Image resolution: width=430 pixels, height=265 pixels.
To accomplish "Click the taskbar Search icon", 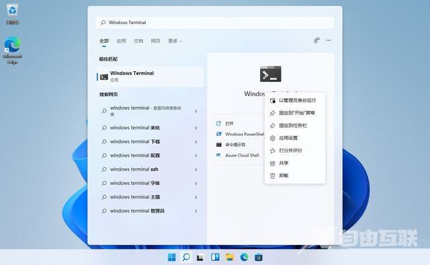I will click(x=186, y=258).
